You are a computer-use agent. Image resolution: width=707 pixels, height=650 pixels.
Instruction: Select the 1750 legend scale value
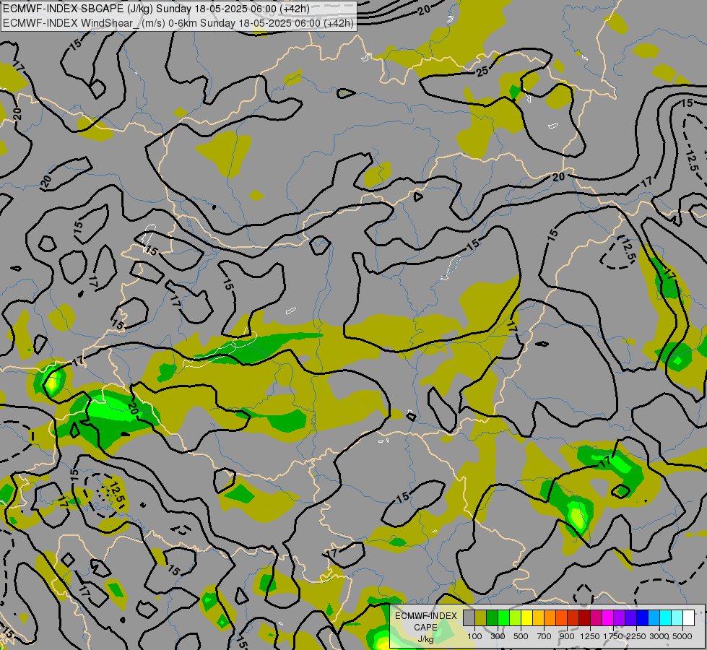[613, 636]
